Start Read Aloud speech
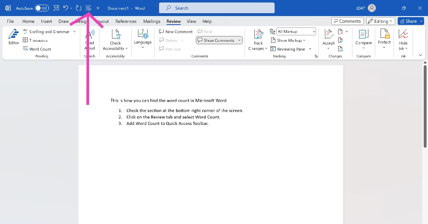The image size is (428, 224). click(x=90, y=39)
